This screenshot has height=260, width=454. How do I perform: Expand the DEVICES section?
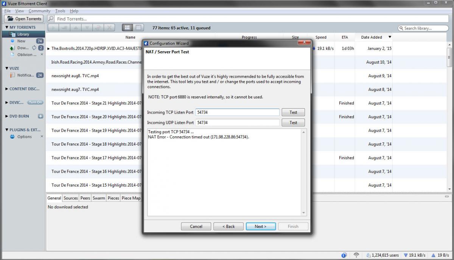(x=7, y=103)
